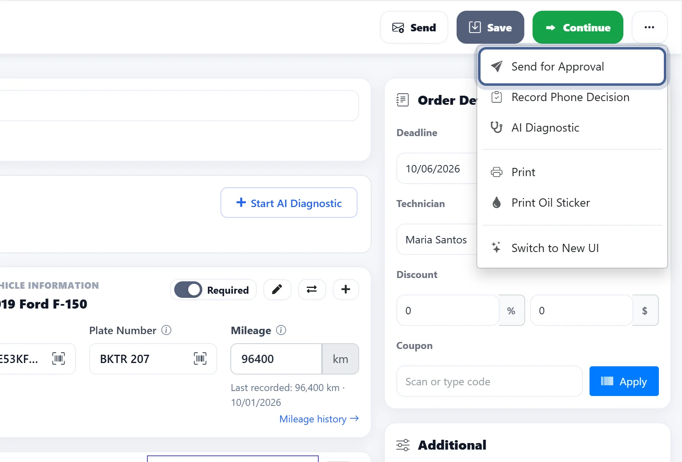Open the three-dots more options menu
682x462 pixels.
click(649, 27)
